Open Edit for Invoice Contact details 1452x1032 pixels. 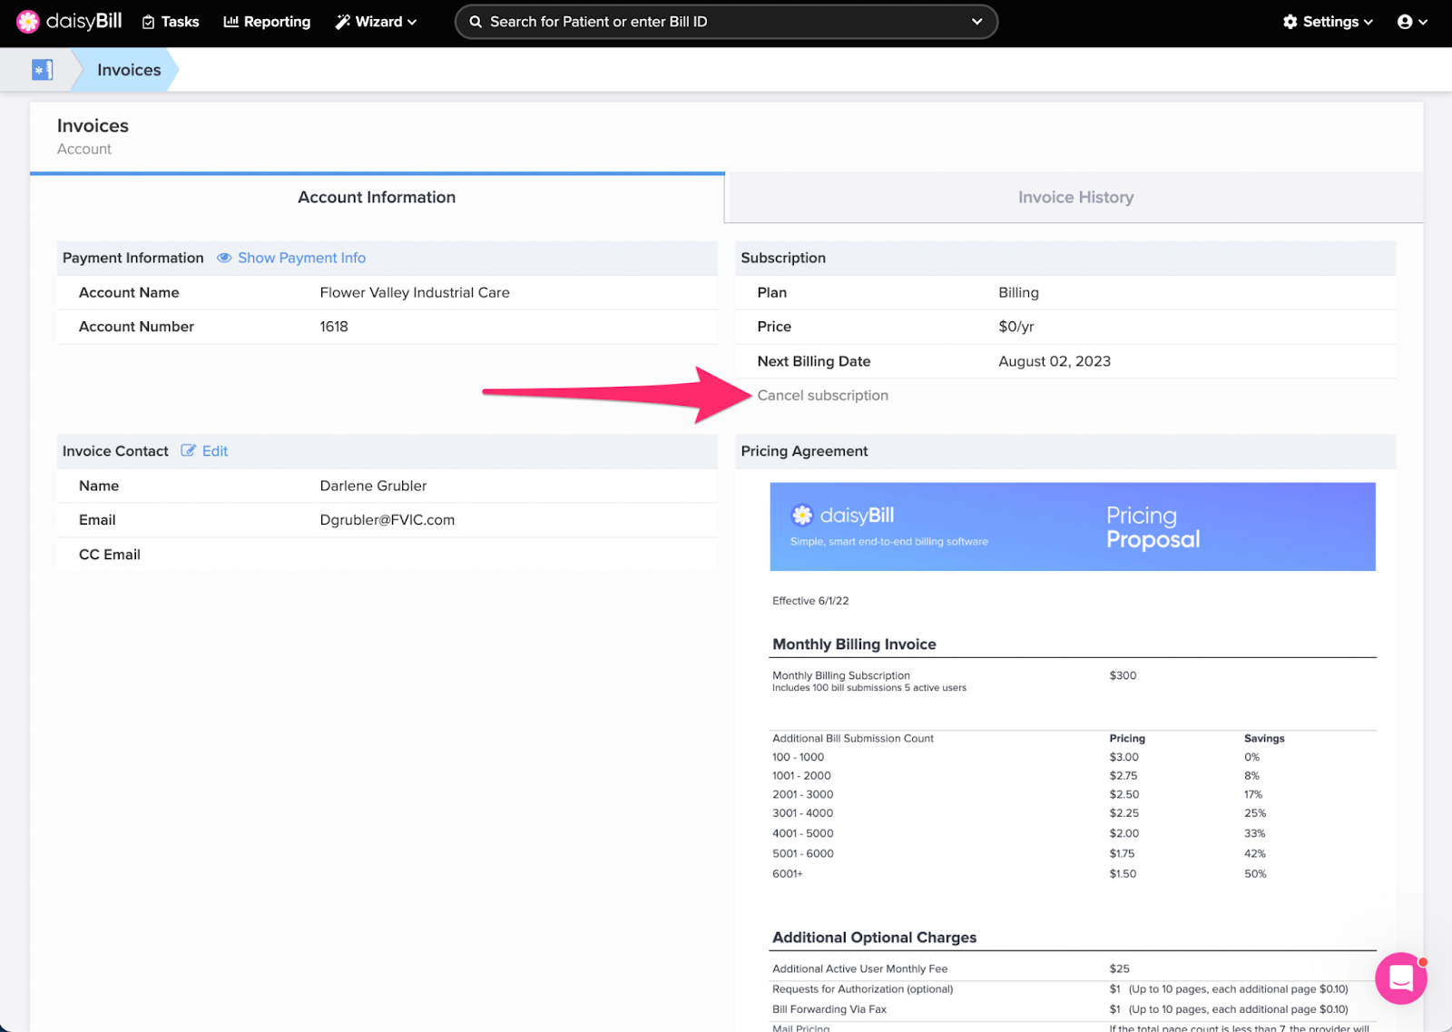click(213, 450)
